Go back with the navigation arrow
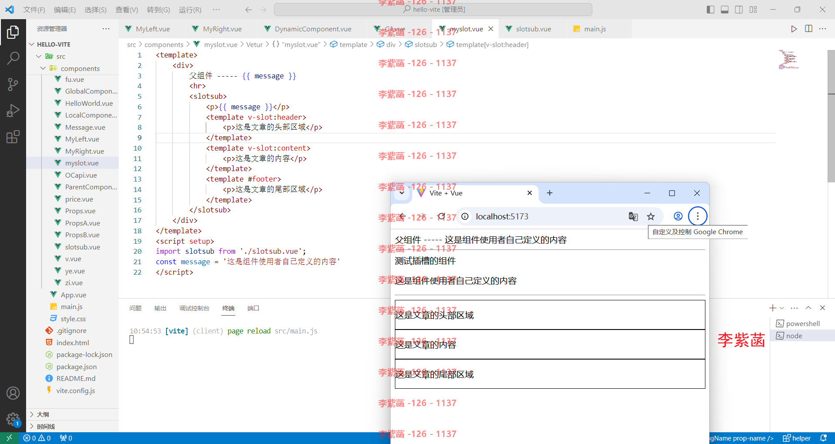 tap(248, 10)
